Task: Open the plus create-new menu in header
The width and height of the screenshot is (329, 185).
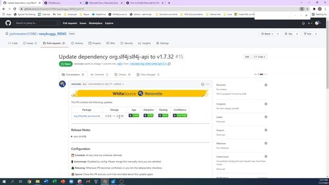Action: pyautogui.click(x=310, y=23)
